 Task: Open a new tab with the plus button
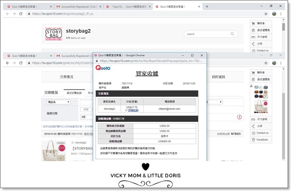point(207,6)
